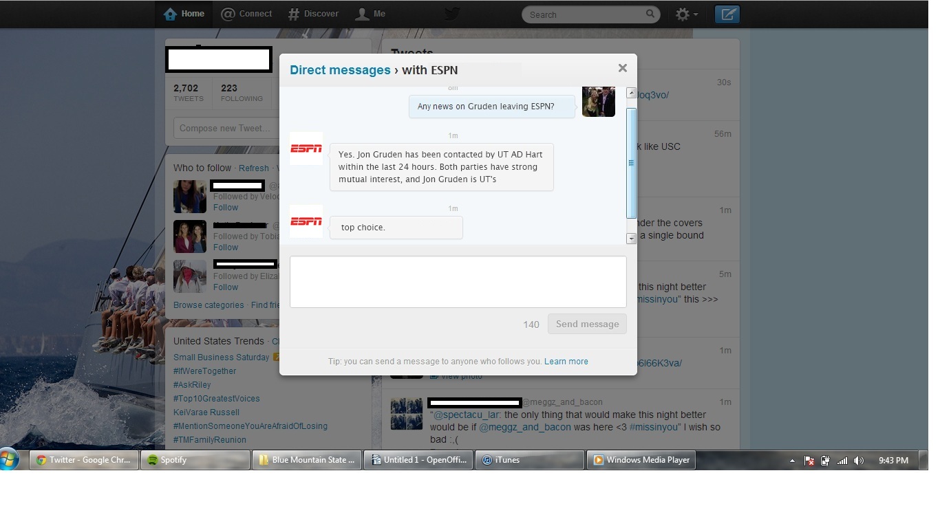Open #MentionSomeoneYouAreAfraidOfLosing trend
This screenshot has width=940, height=528.
click(250, 426)
